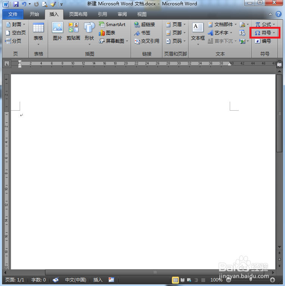Insert a chart with 图表
Image resolution: width=285 pixels, height=286 pixels.
tap(107, 32)
